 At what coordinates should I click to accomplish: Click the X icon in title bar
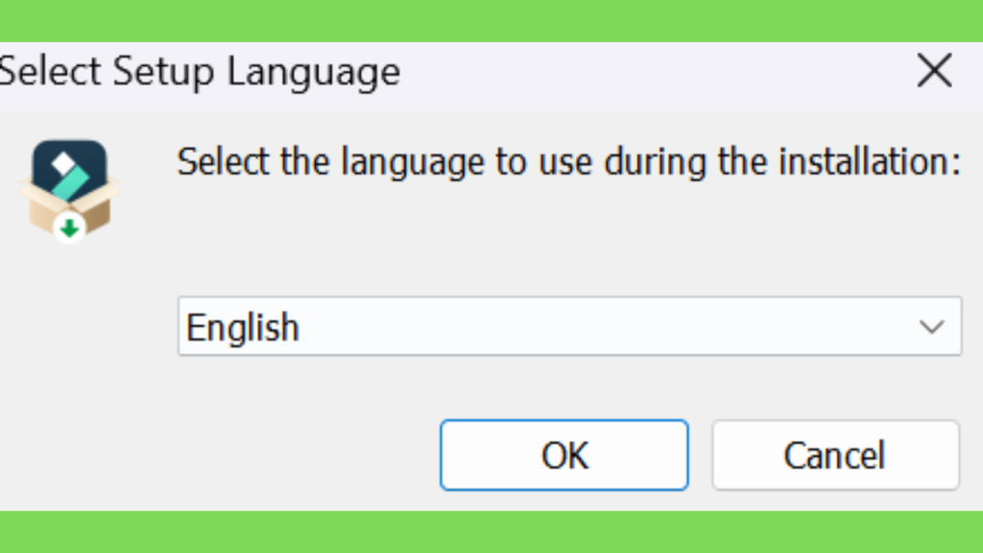click(x=935, y=70)
